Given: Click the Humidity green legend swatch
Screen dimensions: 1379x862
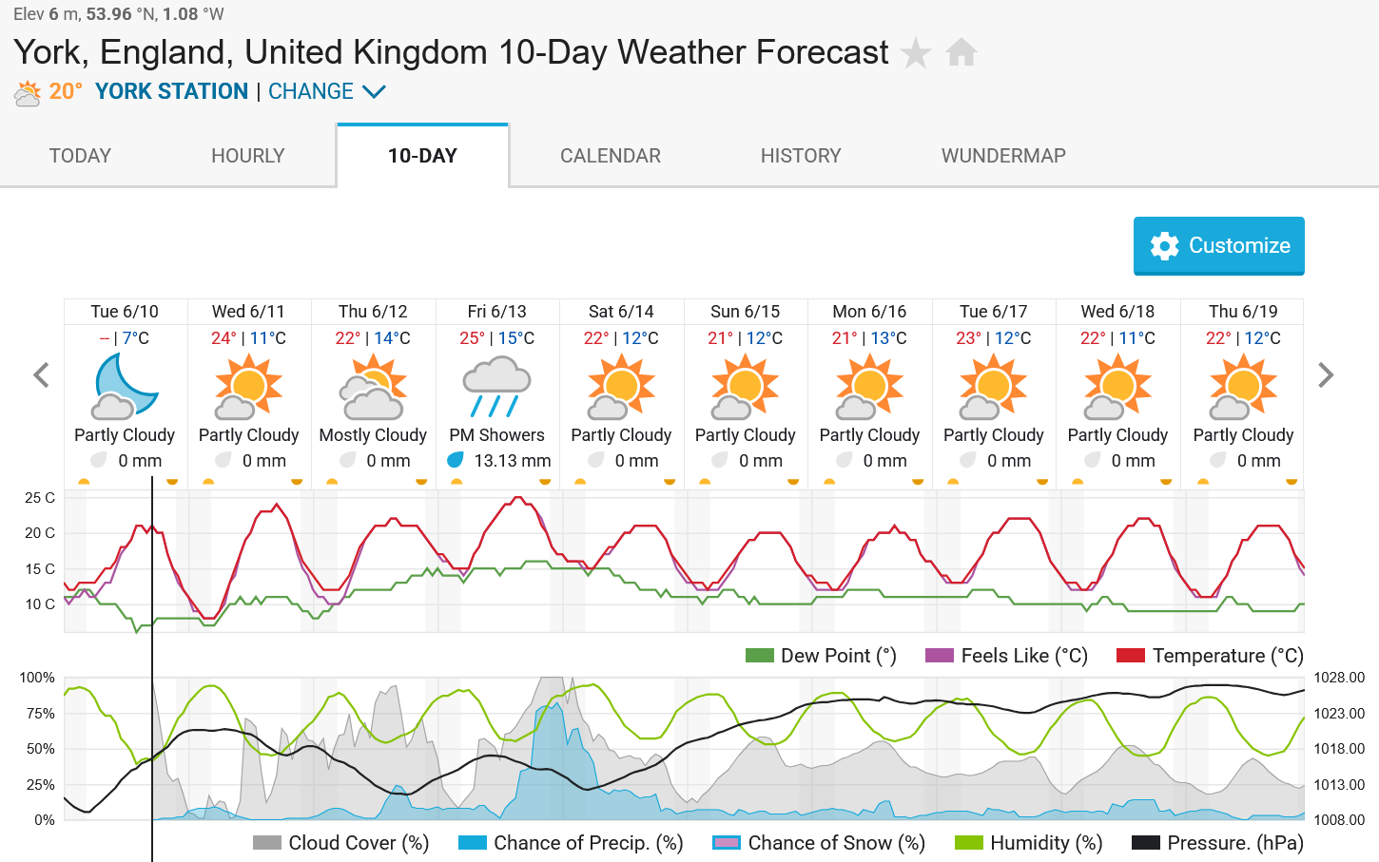Looking at the screenshot, I should pos(968,843).
